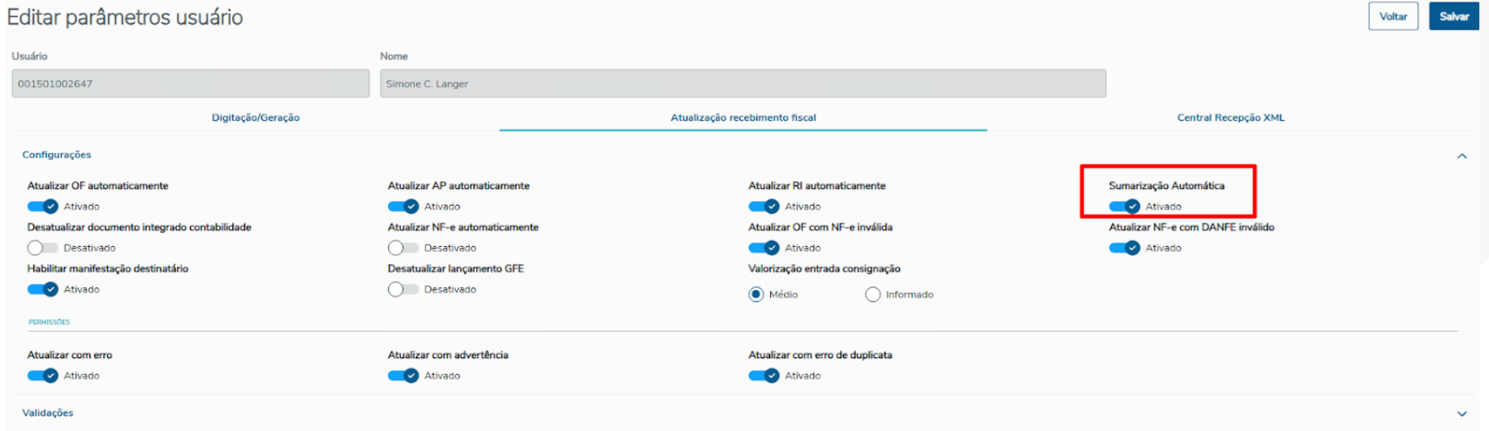Enable Atualizar NF-e automaticamente switch
The image size is (1489, 431).
pyautogui.click(x=403, y=248)
